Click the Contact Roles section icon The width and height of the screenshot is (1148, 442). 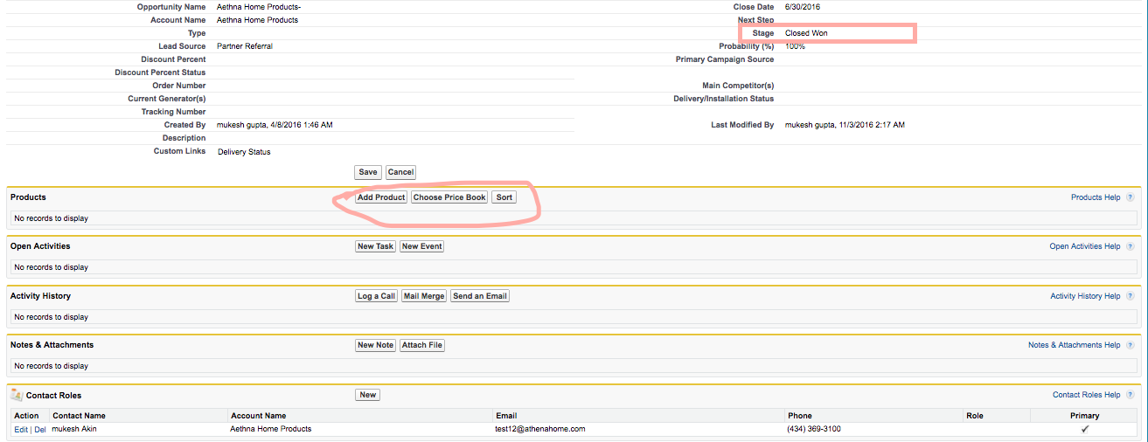point(17,395)
